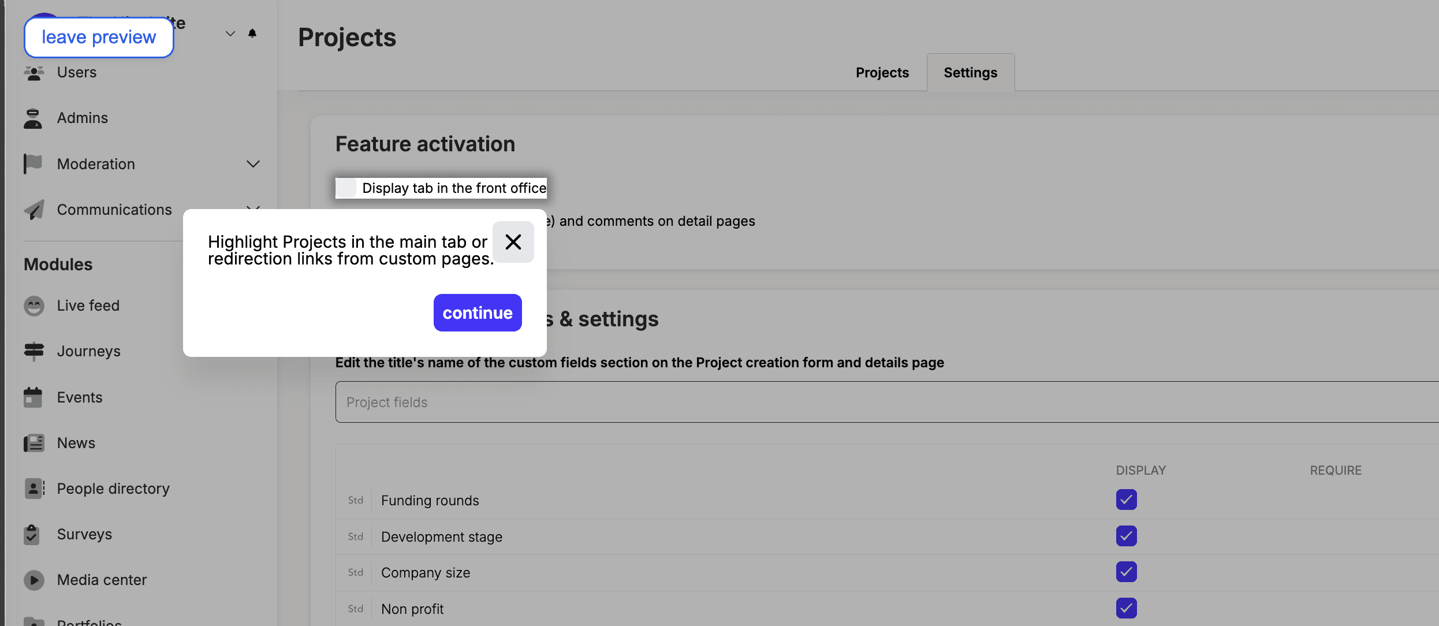Image resolution: width=1439 pixels, height=626 pixels.
Task: Open Live feed smiley icon
Action: pyautogui.click(x=34, y=305)
